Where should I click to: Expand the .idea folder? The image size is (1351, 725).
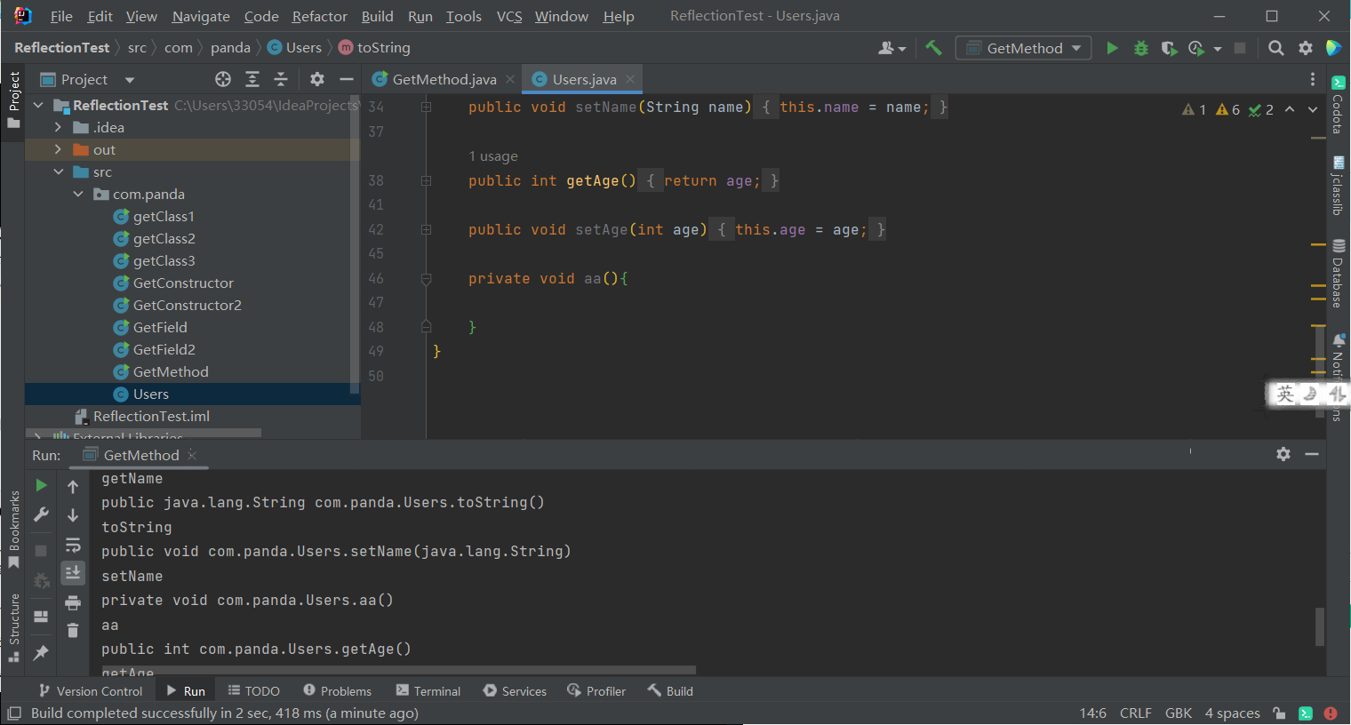click(58, 127)
